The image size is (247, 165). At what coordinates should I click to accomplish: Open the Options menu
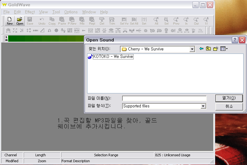(71, 12)
